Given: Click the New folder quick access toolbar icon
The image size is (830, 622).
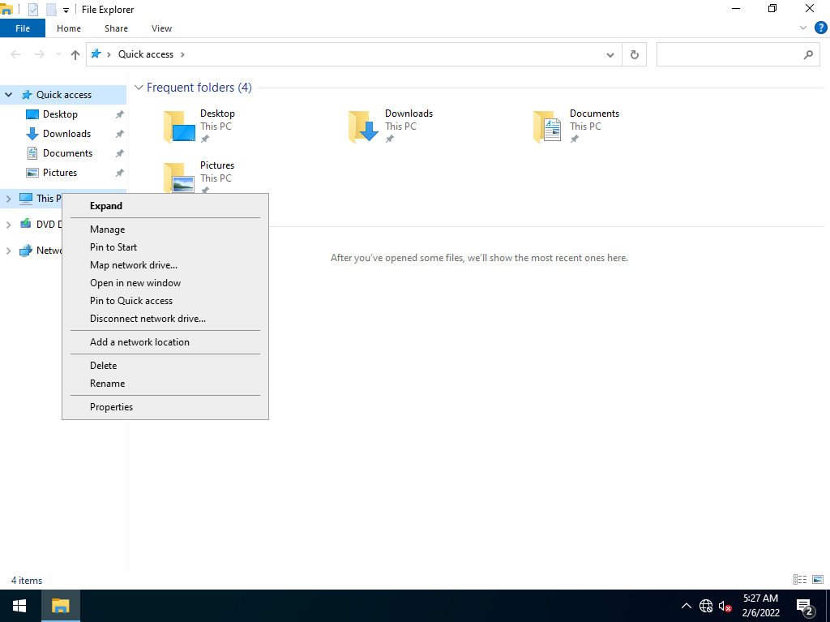Looking at the screenshot, I should pyautogui.click(x=51, y=10).
